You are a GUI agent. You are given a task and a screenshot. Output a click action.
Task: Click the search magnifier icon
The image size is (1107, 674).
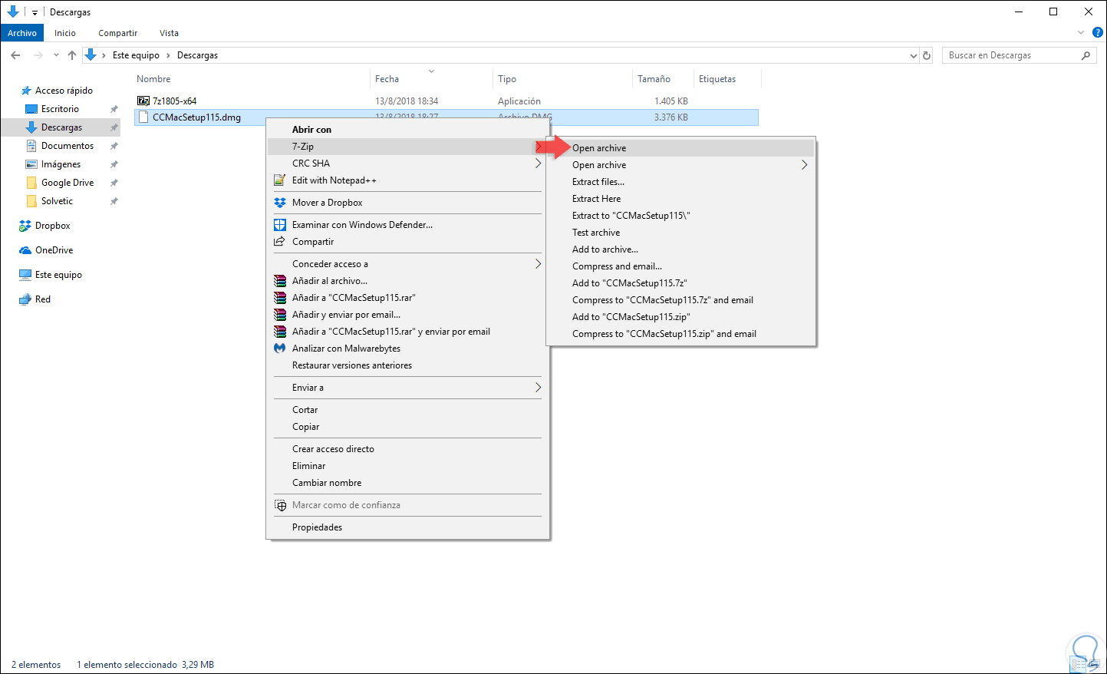point(1086,55)
